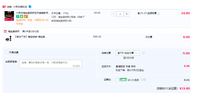Screen dimensions: 197x93
Task: Click the 运送方式 label
Action: click(106, 66)
